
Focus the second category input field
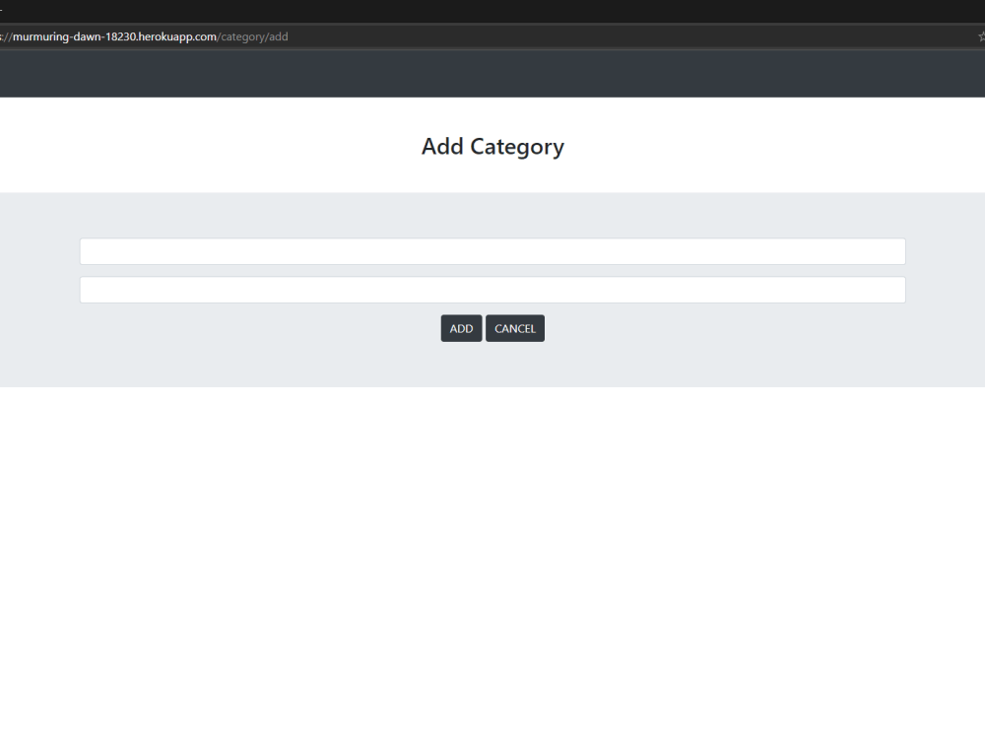[x=492, y=289]
